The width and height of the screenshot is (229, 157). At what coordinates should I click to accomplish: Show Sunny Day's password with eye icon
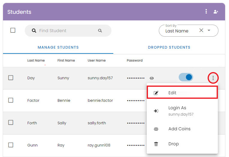(x=152, y=78)
